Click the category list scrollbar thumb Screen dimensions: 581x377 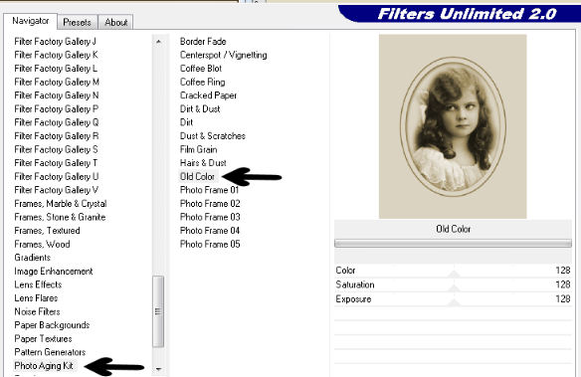click(x=158, y=311)
